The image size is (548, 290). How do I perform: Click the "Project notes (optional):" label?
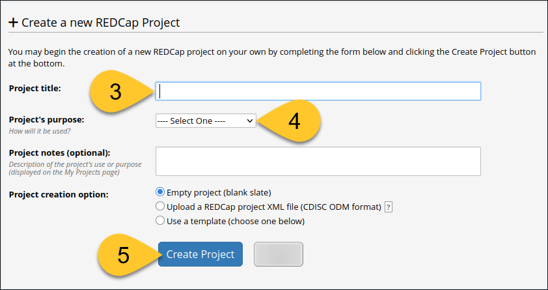pos(59,153)
